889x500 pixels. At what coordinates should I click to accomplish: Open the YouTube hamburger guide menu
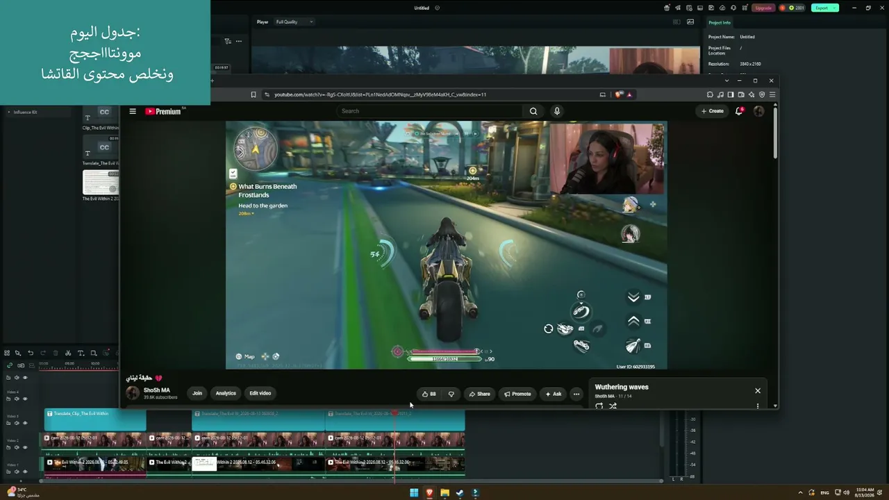(133, 111)
